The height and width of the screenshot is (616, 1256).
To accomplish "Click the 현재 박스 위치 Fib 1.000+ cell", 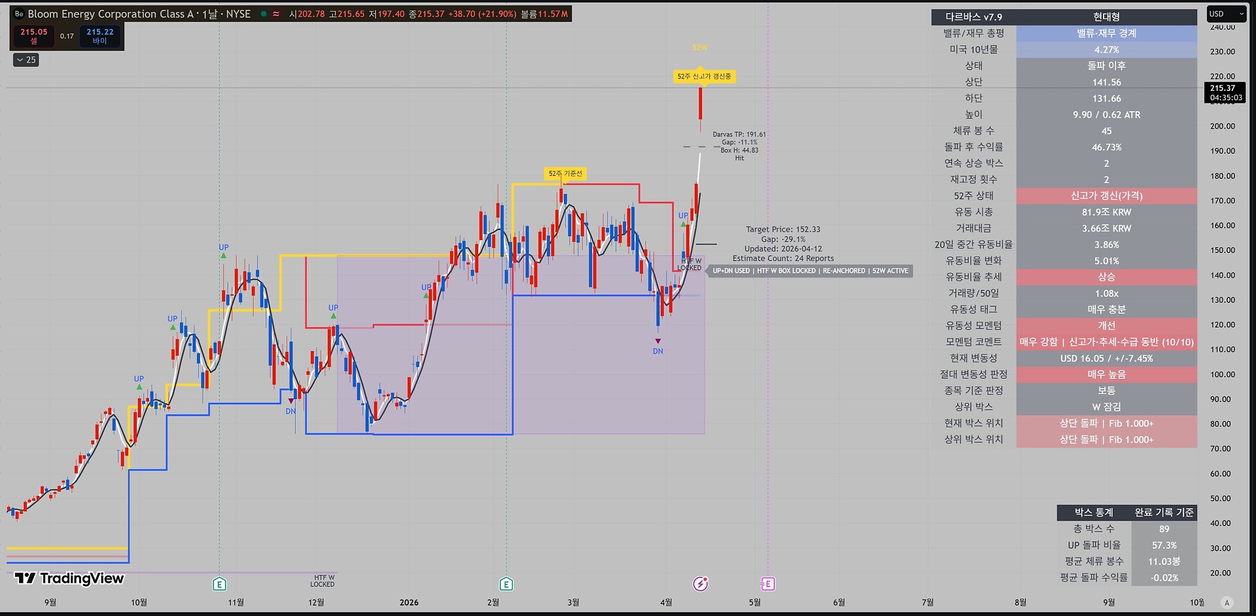I will point(1106,423).
